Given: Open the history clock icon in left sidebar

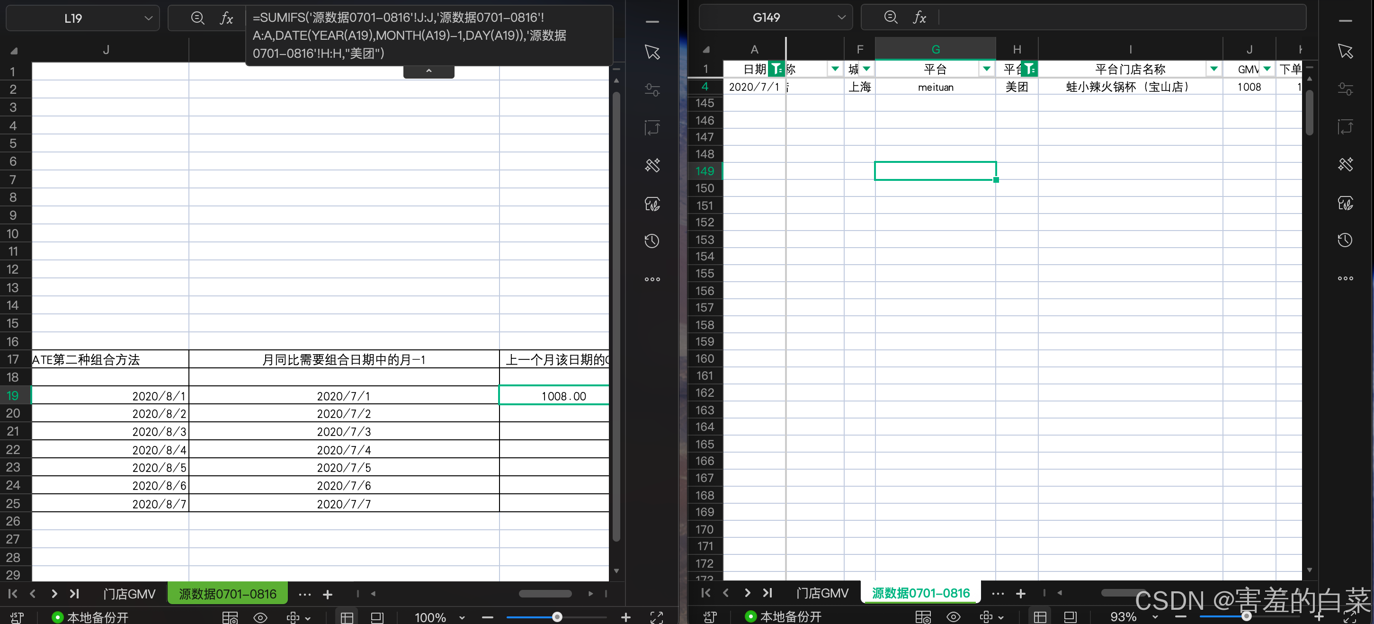Looking at the screenshot, I should click(652, 241).
